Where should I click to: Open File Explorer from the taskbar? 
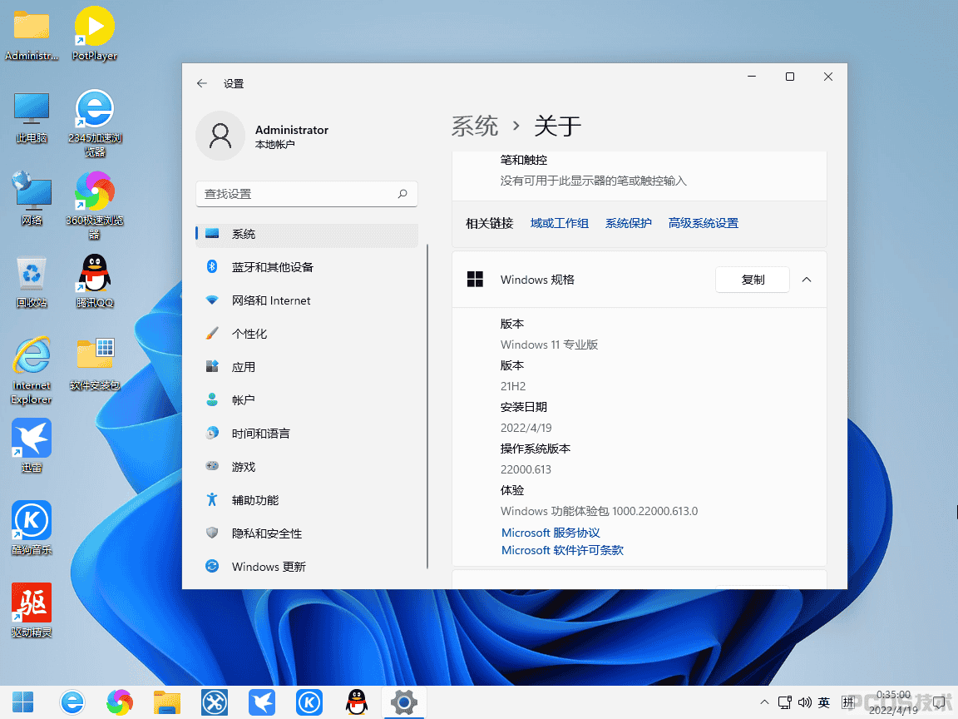(167, 702)
